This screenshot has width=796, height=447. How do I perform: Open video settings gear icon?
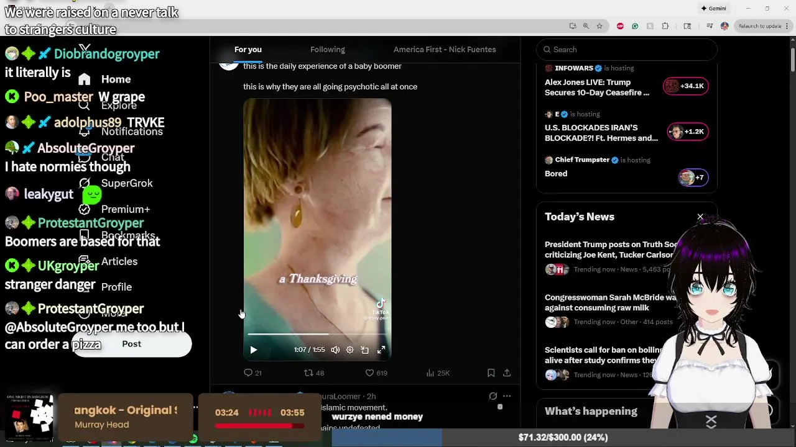pos(350,350)
